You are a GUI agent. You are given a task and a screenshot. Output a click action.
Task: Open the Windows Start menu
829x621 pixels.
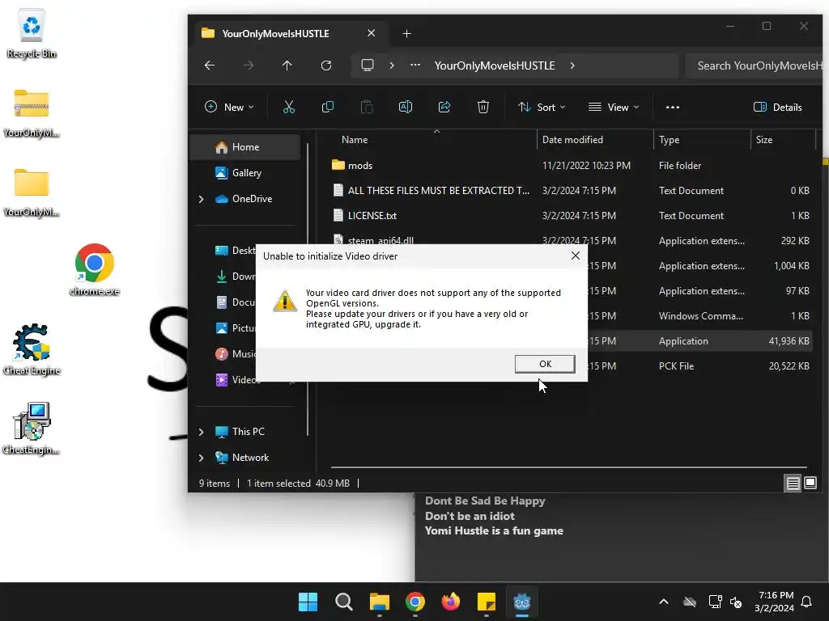click(308, 602)
